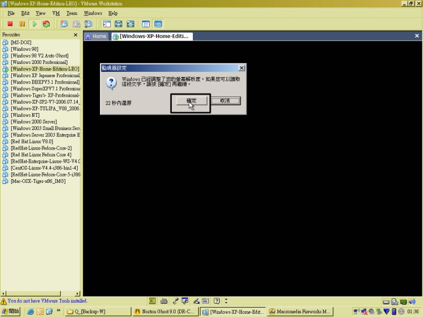This screenshot has width=423, height=317.
Task: Switch to the Home tab
Action: click(96, 36)
